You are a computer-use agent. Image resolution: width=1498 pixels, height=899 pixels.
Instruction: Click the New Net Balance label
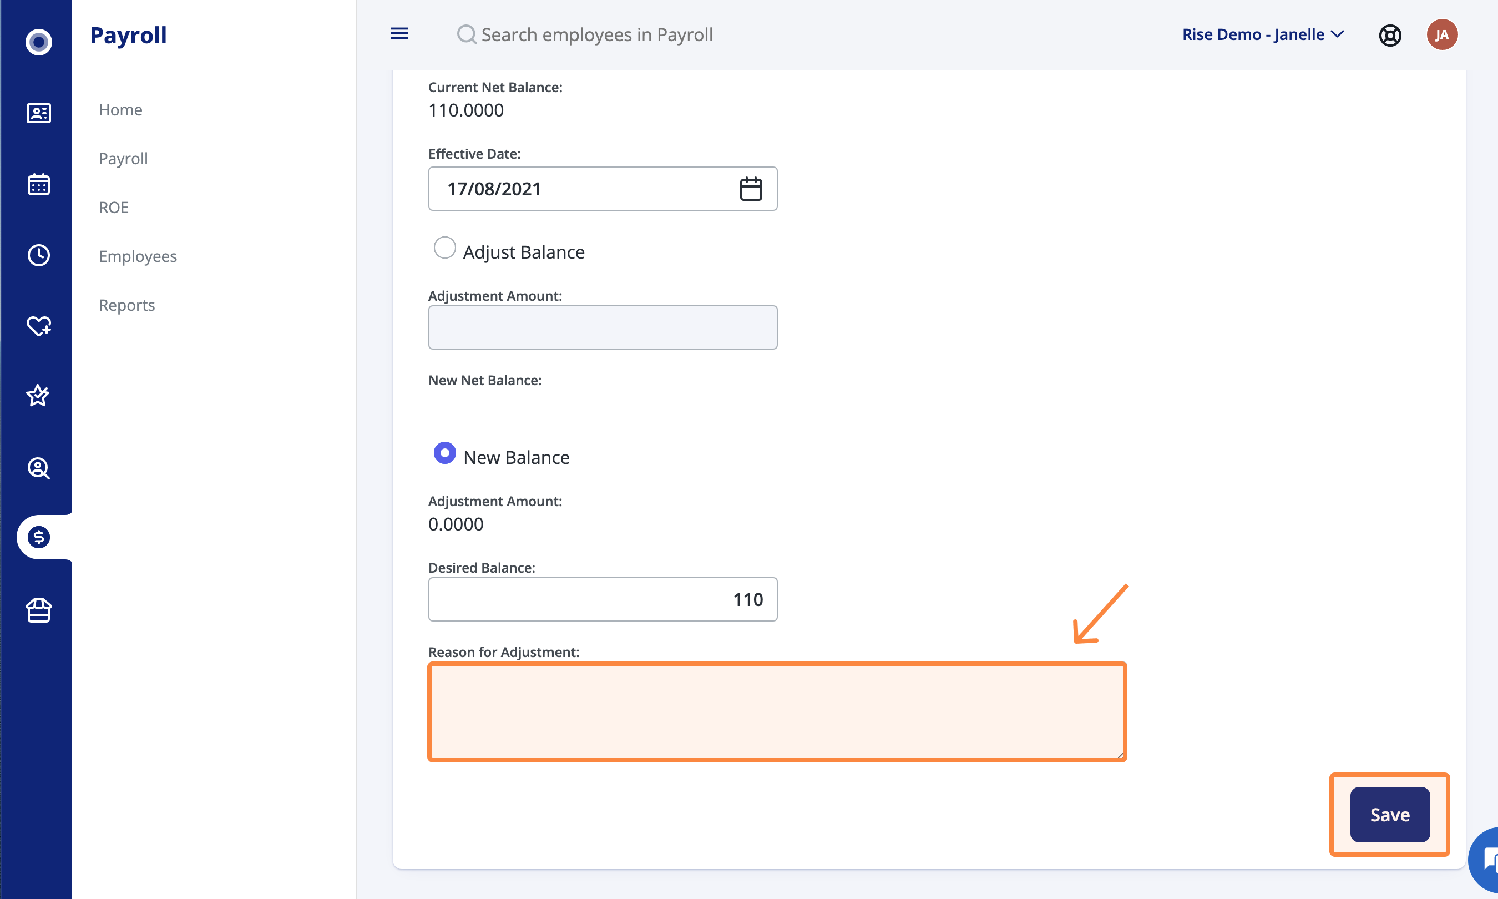tap(484, 381)
